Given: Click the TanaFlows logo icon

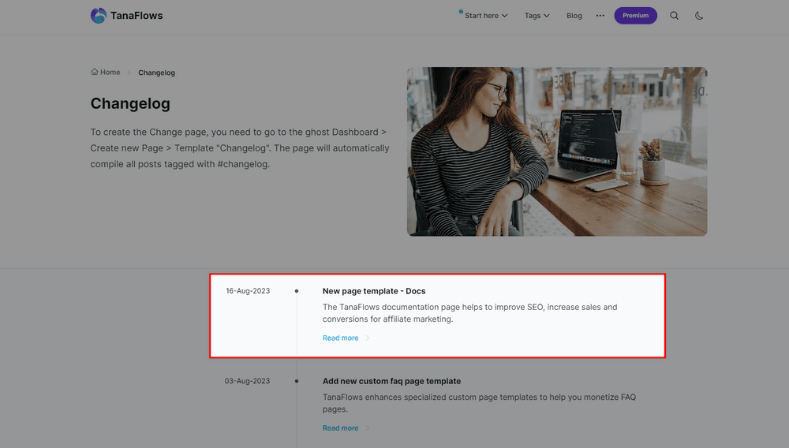Looking at the screenshot, I should pos(99,16).
